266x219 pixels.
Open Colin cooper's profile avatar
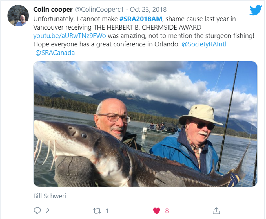[x=18, y=15]
